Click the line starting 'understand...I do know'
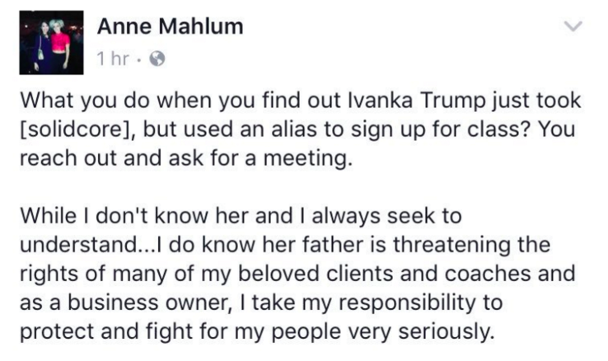608x361 pixels. pos(285,245)
